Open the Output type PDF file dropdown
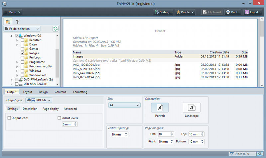This screenshot has width=266, height=158. [39, 100]
